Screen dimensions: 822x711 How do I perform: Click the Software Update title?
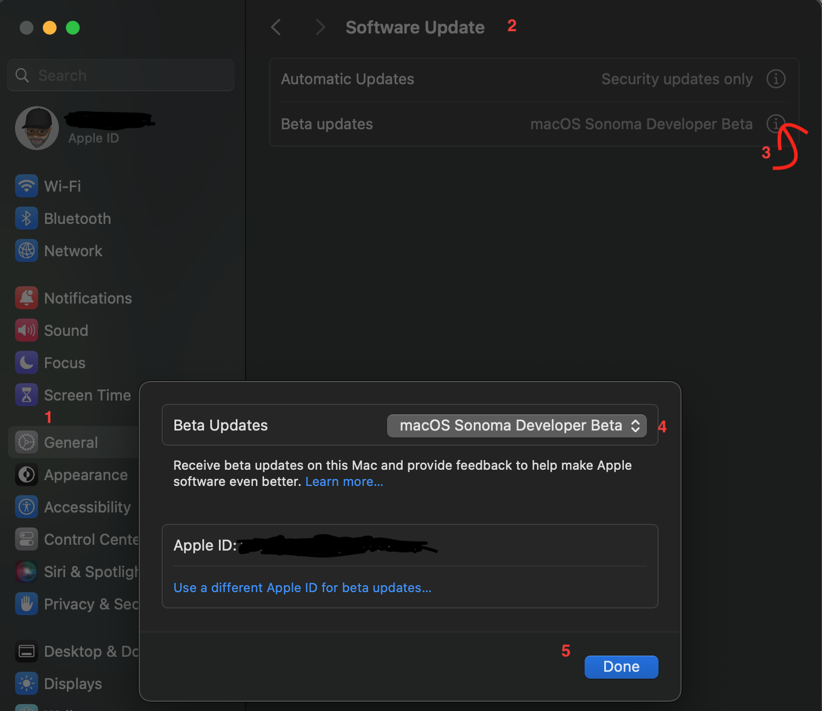point(415,27)
